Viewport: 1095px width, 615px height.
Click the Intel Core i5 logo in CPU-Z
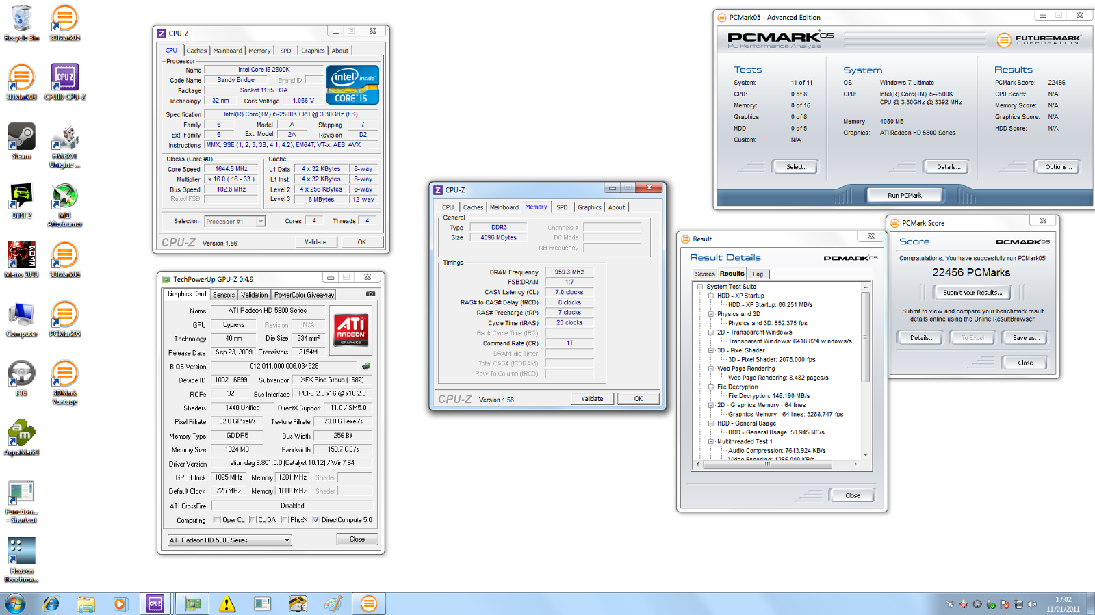[x=352, y=85]
